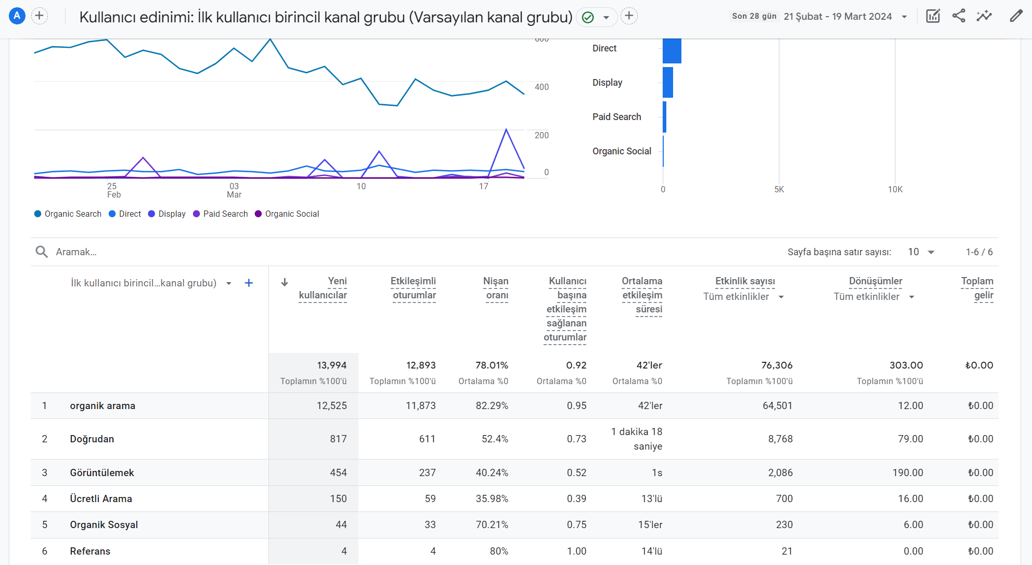The width and height of the screenshot is (1032, 565).
Task: Toggle the Organic Social legend series
Action: (x=287, y=214)
